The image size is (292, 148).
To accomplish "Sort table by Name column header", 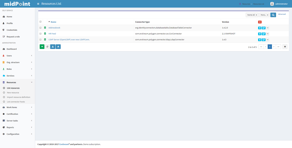I will pos(53,22).
